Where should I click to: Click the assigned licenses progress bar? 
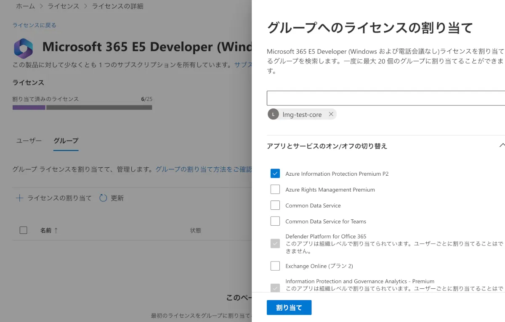(82, 108)
